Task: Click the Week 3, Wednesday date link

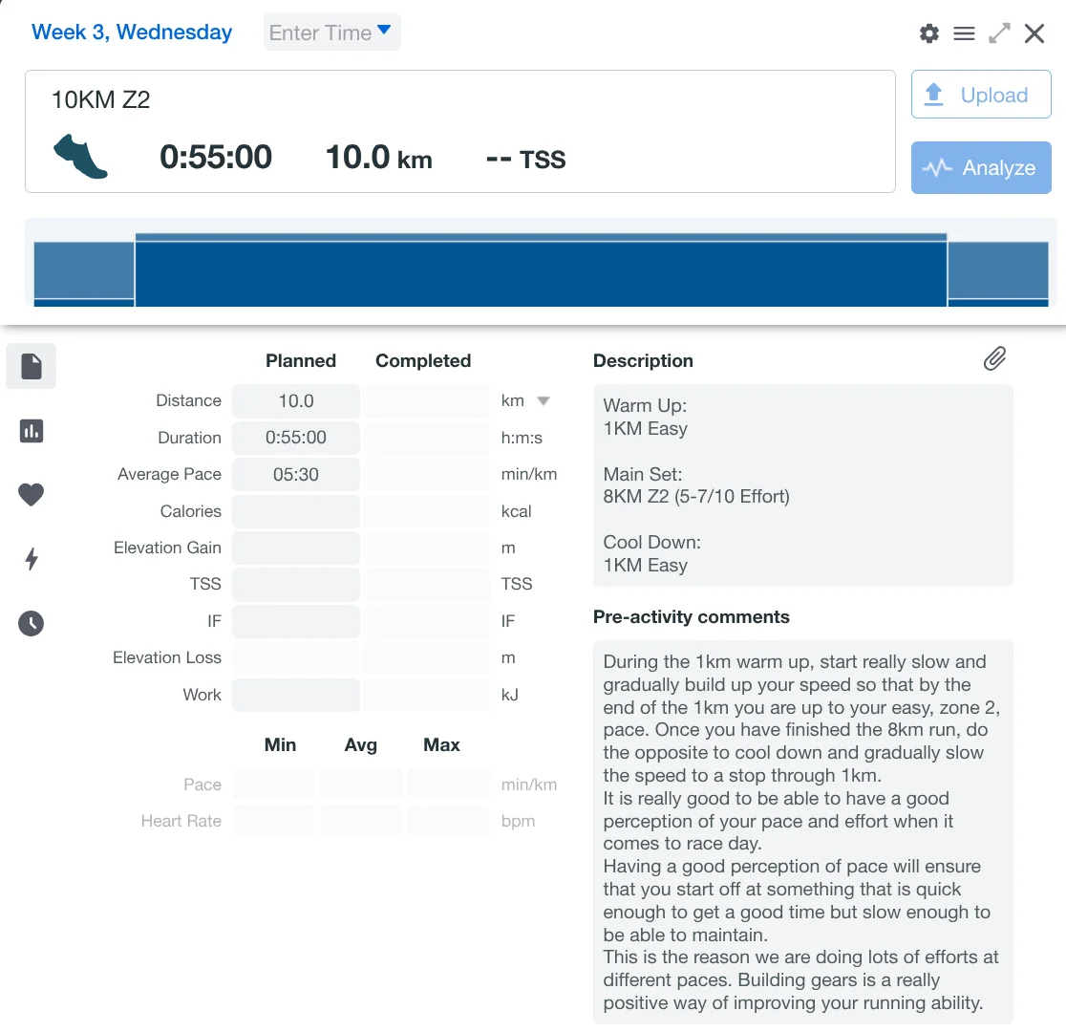Action: [132, 32]
